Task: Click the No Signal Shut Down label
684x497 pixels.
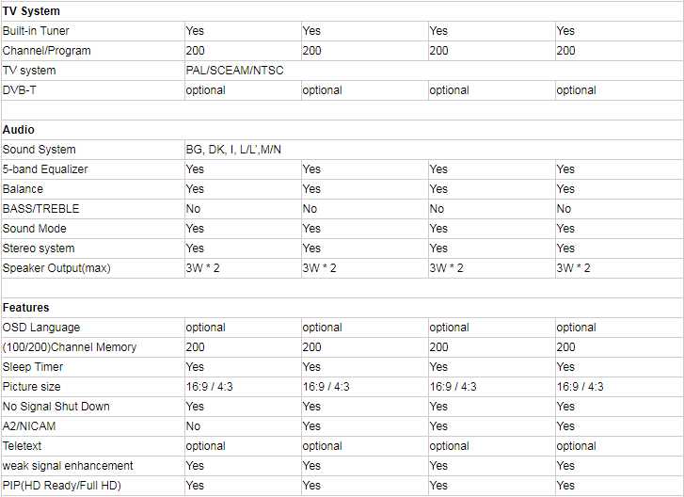Action: click(x=56, y=407)
